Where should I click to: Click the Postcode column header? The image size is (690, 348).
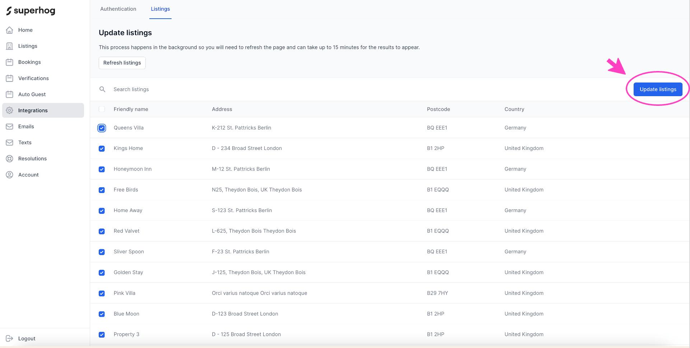point(438,109)
